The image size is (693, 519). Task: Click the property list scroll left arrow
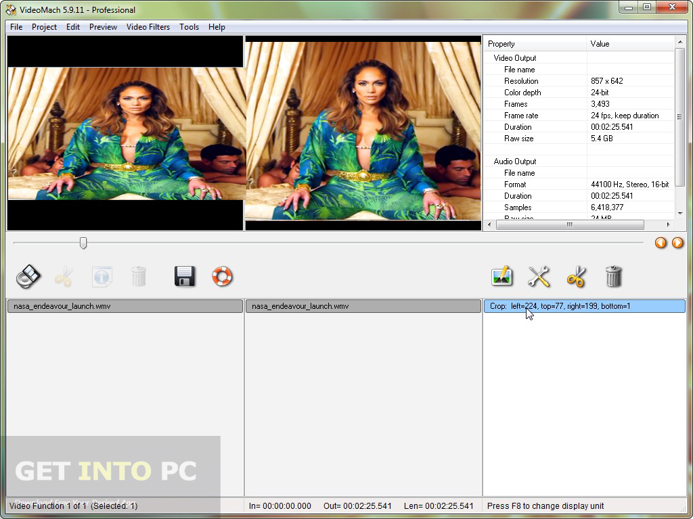[489, 224]
